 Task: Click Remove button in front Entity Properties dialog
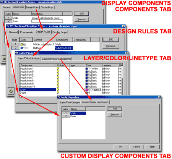(x=115, y=115)
